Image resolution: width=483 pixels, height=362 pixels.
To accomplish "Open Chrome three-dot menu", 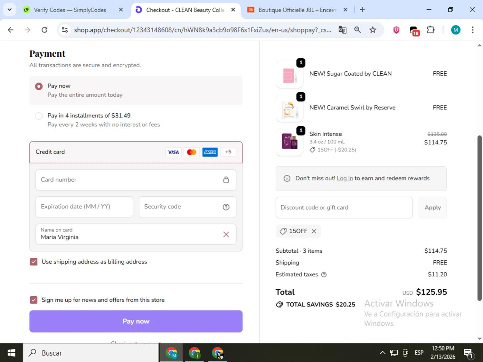I will pyautogui.click(x=472, y=30).
